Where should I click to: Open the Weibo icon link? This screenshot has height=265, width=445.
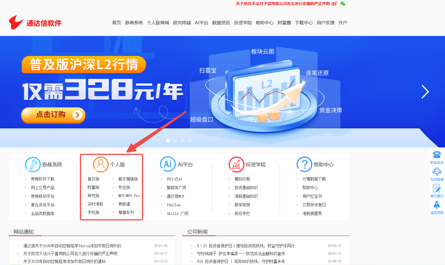coord(334,4)
